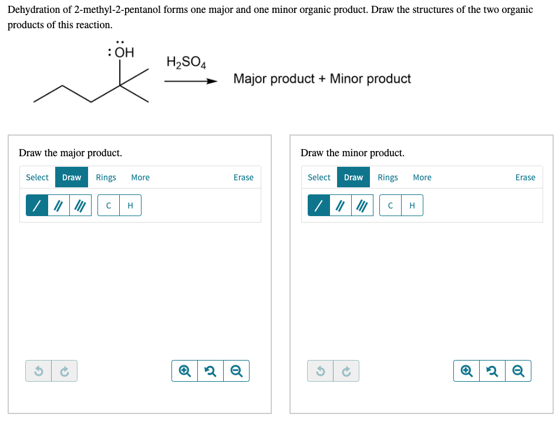Click undo arrow in major product panel
The width and height of the screenshot is (559, 424).
(39, 371)
